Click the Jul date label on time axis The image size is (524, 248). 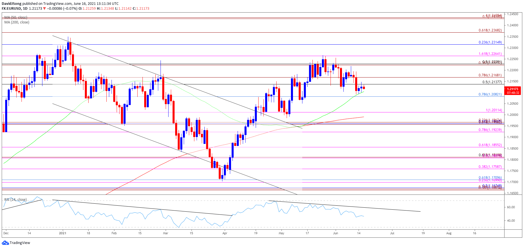(392, 233)
